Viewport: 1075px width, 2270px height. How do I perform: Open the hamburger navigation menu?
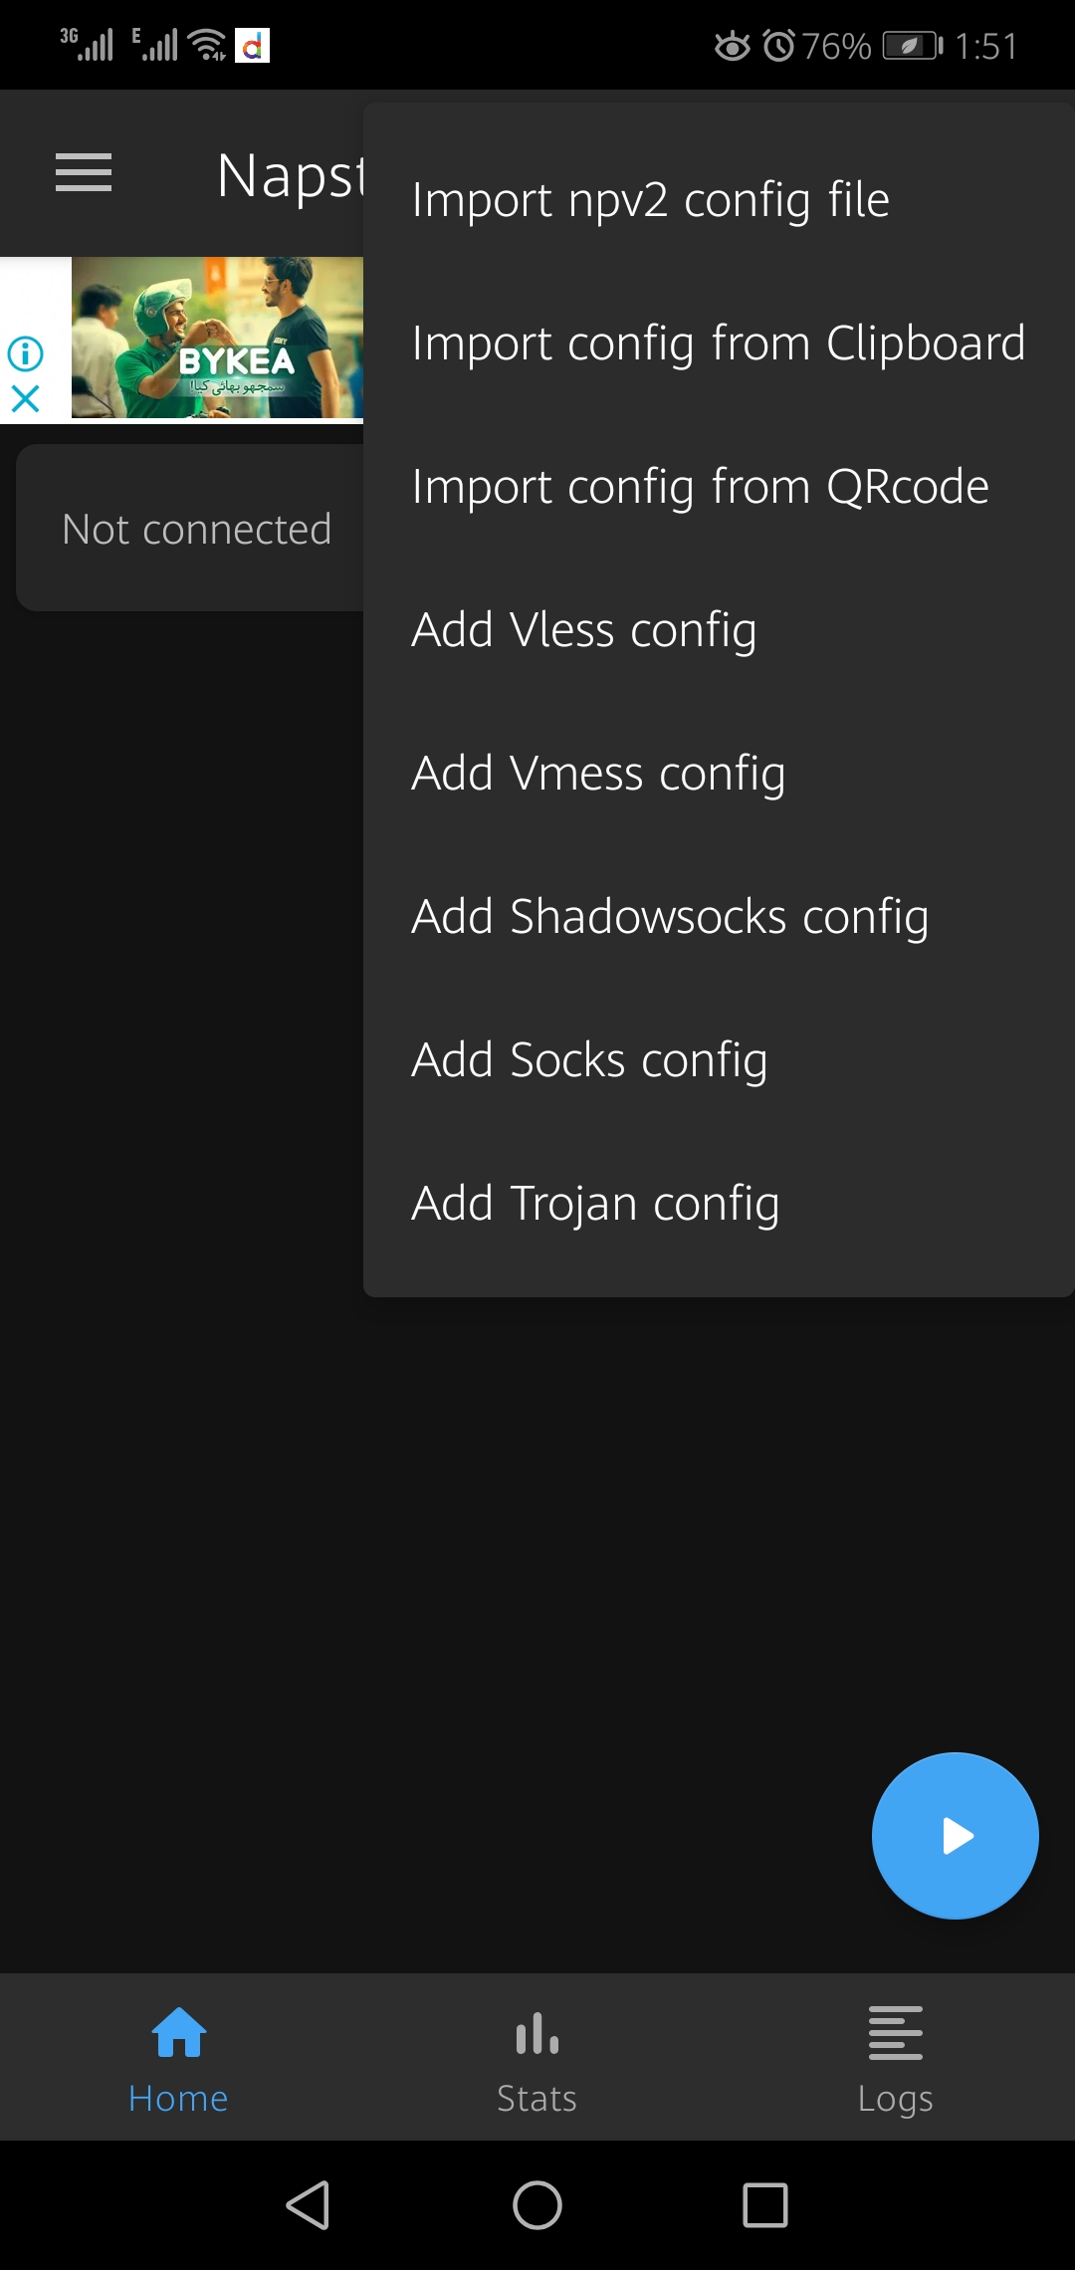point(84,173)
